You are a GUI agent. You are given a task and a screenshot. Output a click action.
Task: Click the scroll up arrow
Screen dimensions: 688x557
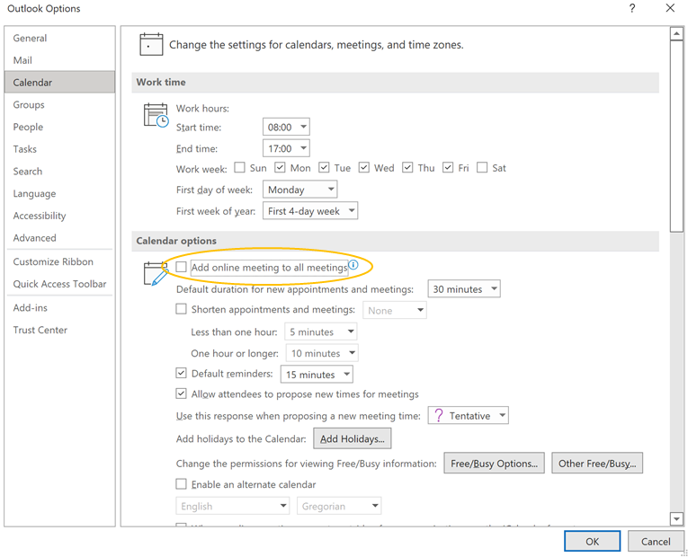[676, 34]
